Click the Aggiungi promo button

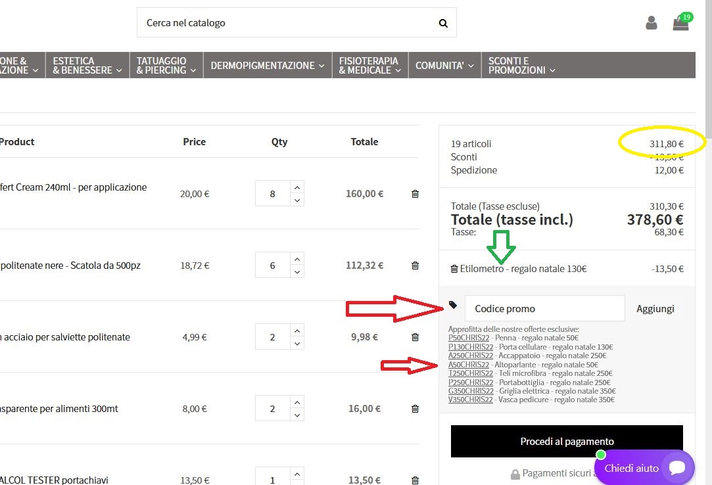pyautogui.click(x=655, y=309)
